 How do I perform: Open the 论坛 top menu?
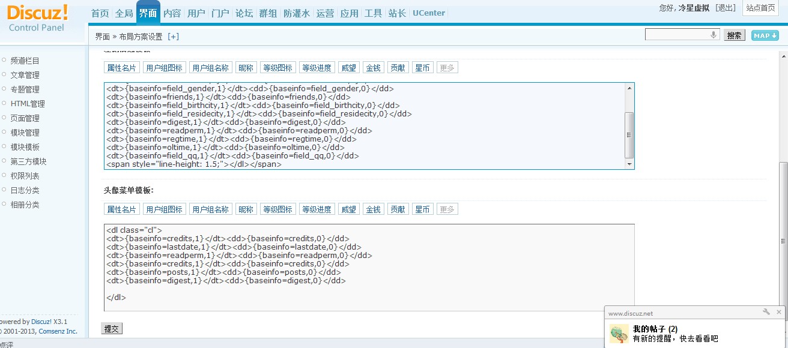pos(244,13)
